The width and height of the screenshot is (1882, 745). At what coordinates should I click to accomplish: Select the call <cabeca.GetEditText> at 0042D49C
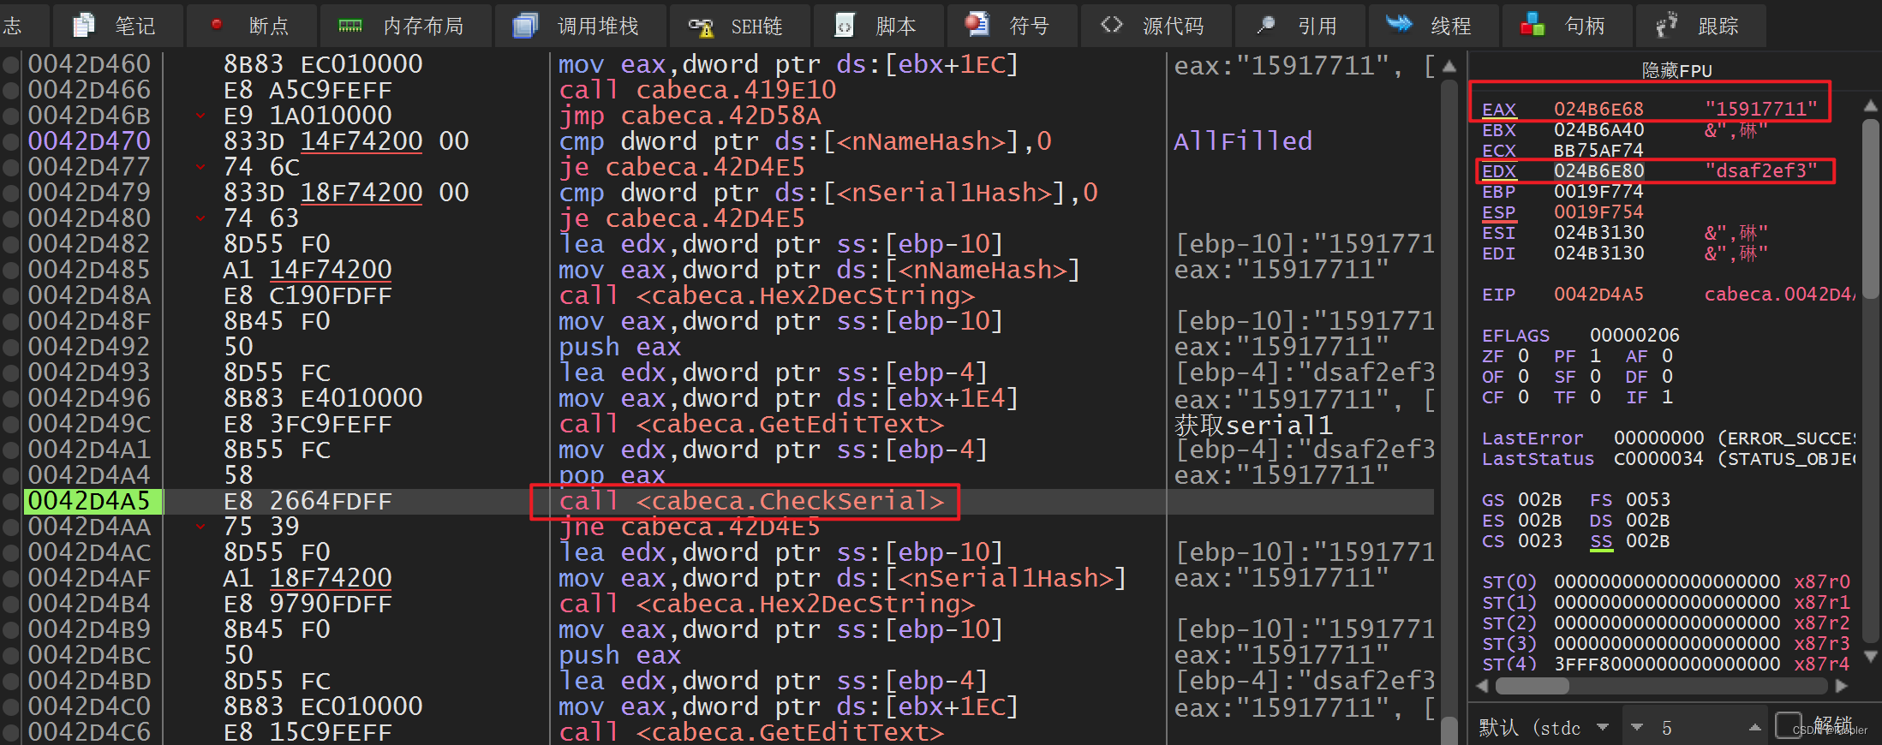(751, 424)
